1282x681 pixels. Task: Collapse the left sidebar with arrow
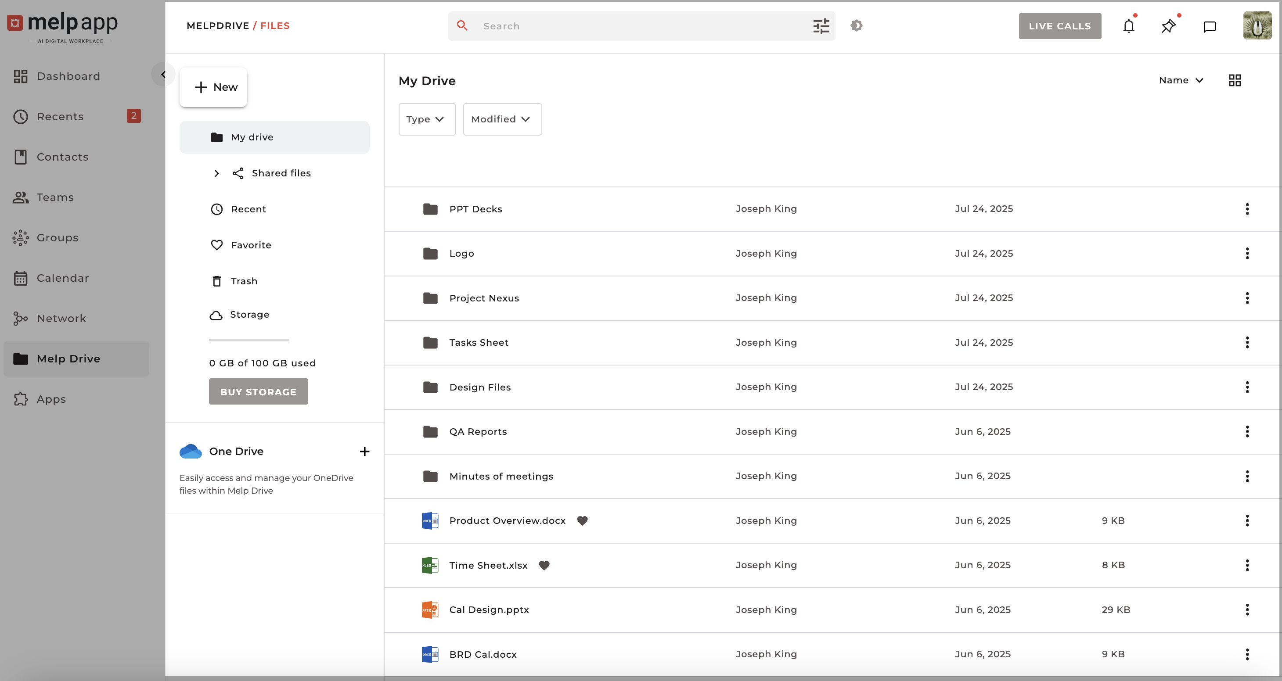click(163, 75)
